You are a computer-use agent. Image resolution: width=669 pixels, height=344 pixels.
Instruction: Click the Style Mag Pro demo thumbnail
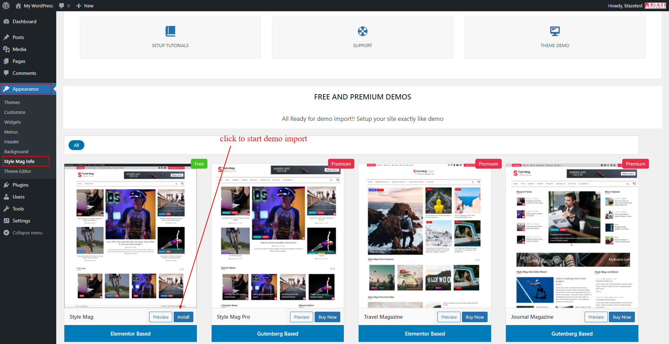[277, 235]
